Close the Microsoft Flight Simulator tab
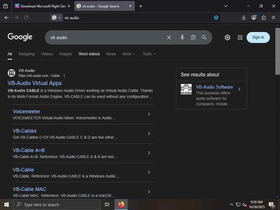The image size is (280, 210). point(69,6)
